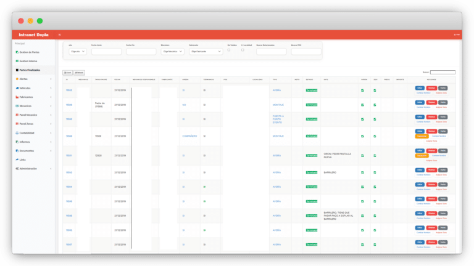This screenshot has height=266, width=474.
Task: Click Asignar Zona link in COMPAÑERO row
Action: pyautogui.click(x=431, y=141)
